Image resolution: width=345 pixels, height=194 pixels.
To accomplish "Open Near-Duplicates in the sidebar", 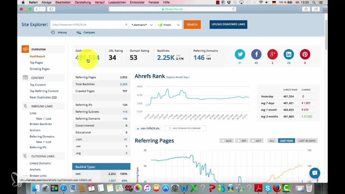I will pos(40,97).
